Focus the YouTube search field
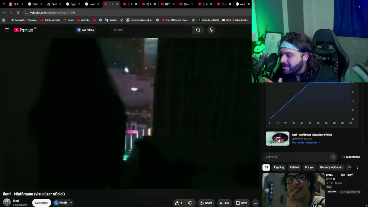Viewport: 368px width, 207px height. (x=152, y=30)
